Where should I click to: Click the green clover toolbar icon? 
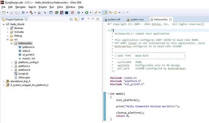[x=57, y=12]
